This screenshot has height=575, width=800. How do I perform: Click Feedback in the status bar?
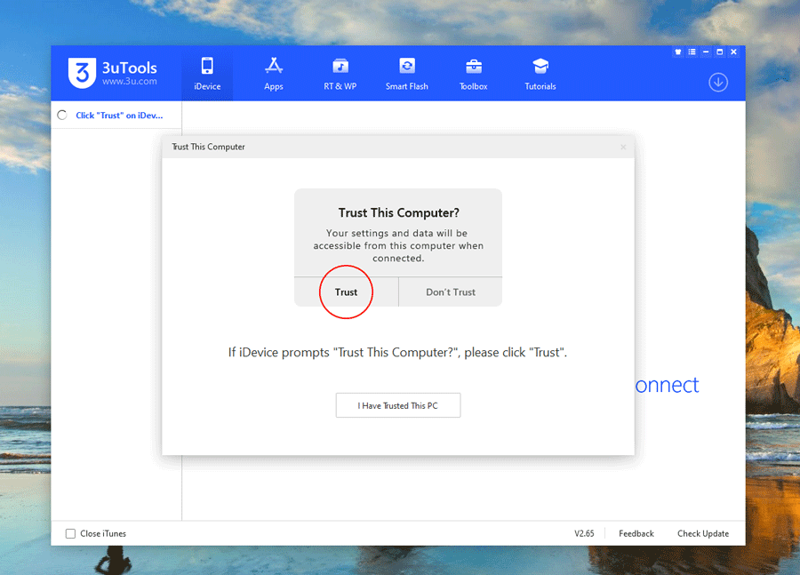pos(636,533)
